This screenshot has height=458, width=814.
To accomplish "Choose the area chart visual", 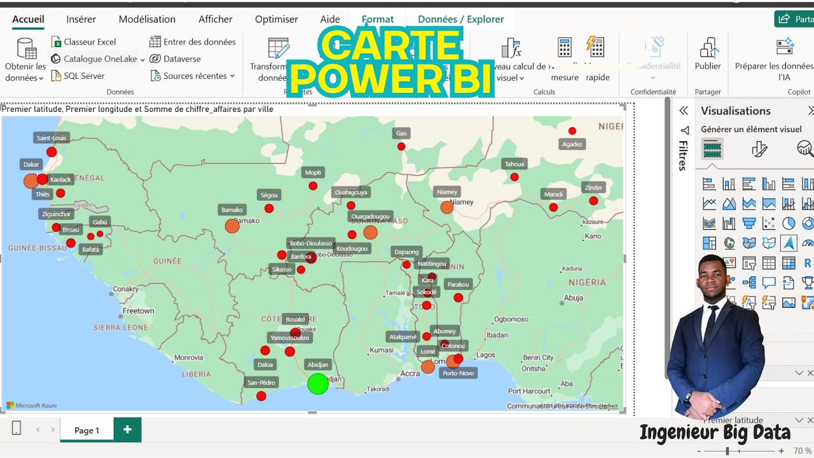I will (x=729, y=204).
